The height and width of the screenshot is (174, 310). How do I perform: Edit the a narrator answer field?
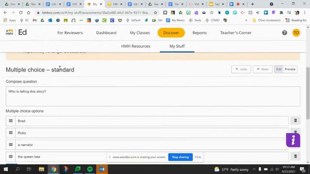pos(152,145)
